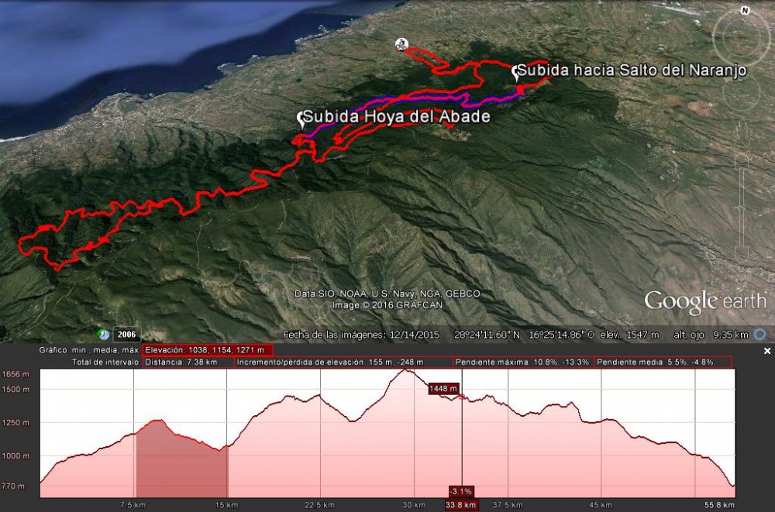Click the 33.8 km distance axis label
775x512 pixels.
461,505
